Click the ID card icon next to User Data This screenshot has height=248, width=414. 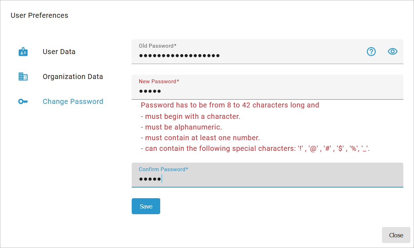pyautogui.click(x=23, y=51)
